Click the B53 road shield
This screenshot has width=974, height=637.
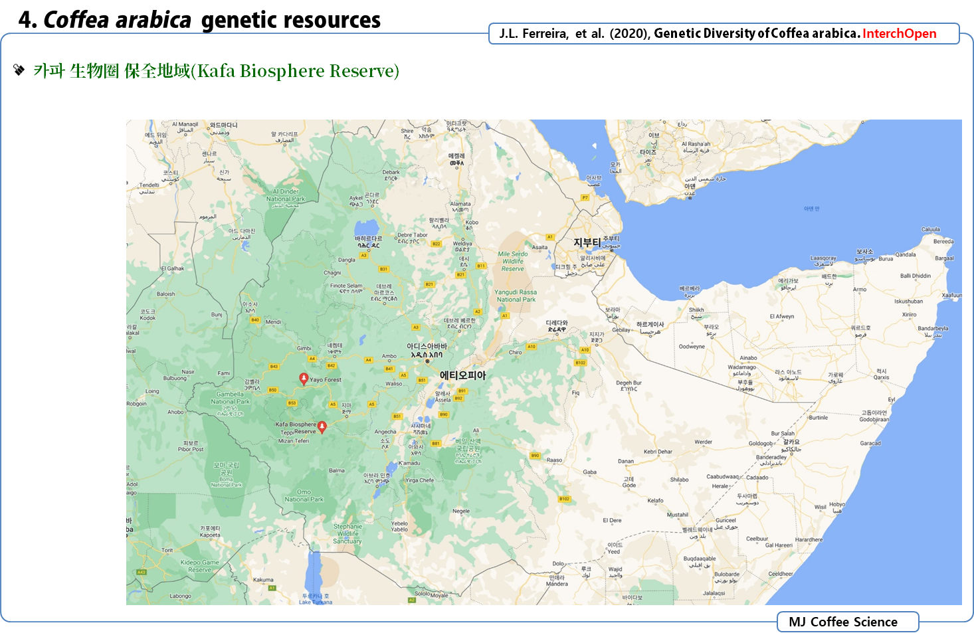[292, 403]
